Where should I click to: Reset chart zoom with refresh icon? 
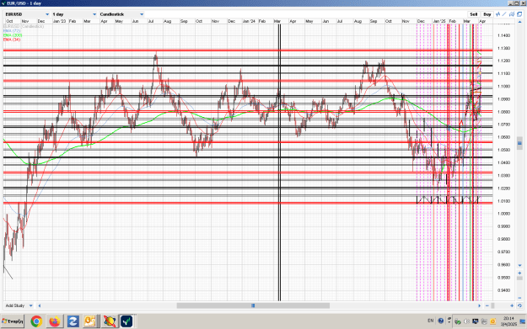click(x=519, y=305)
